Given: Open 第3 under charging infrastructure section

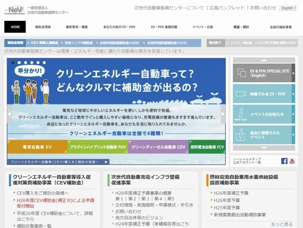Looking at the screenshot, I should (x=145, y=199).
